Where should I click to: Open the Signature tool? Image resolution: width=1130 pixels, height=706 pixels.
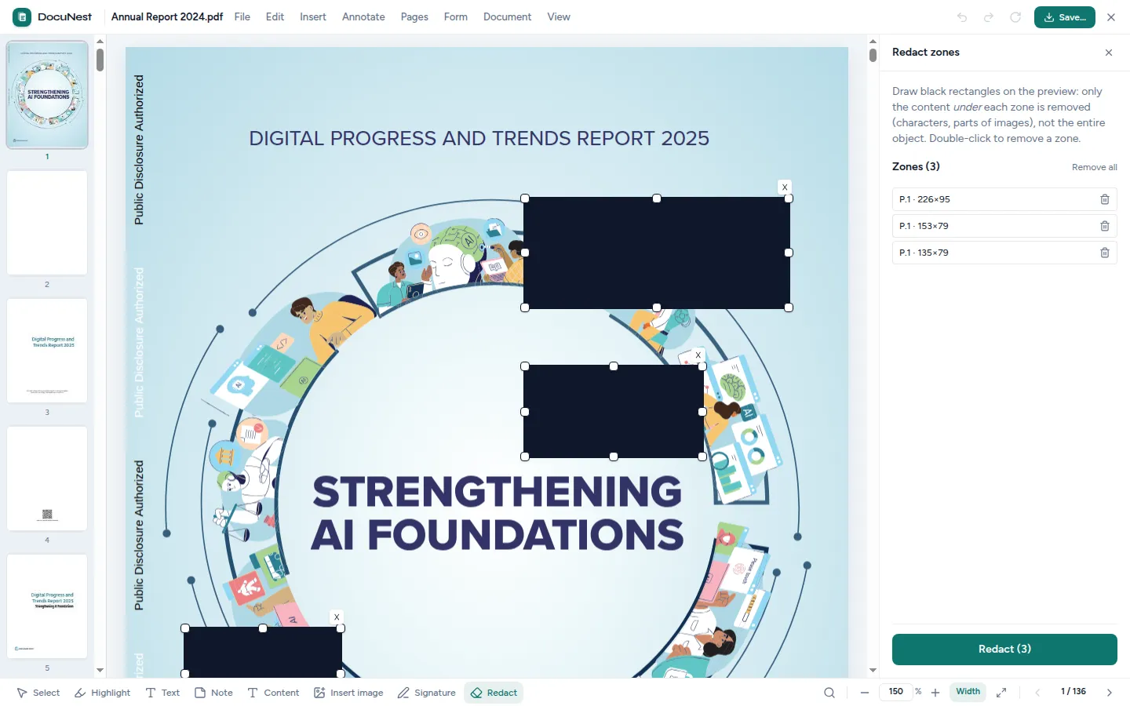coord(426,693)
